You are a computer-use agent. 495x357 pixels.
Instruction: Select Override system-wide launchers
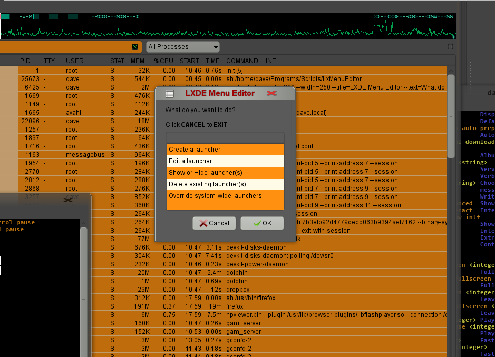coord(225,196)
